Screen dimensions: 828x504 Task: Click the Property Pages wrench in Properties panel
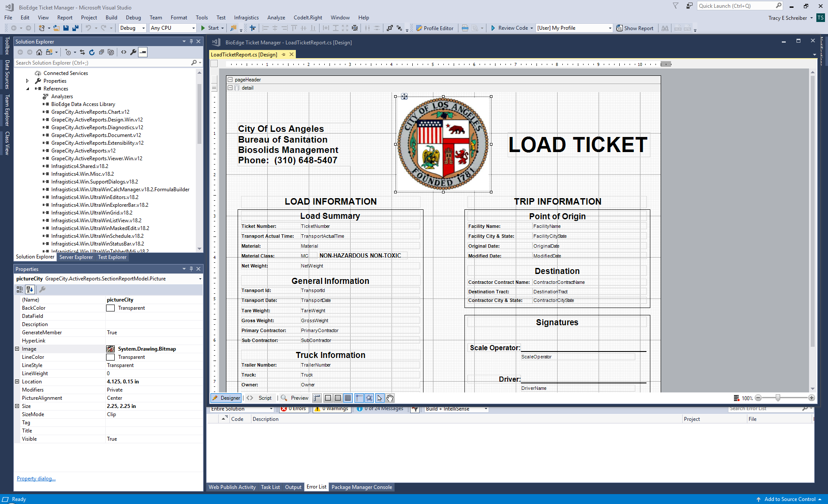pos(42,289)
